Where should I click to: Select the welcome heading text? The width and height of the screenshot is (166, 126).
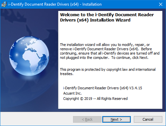pyautogui.click(x=107, y=18)
